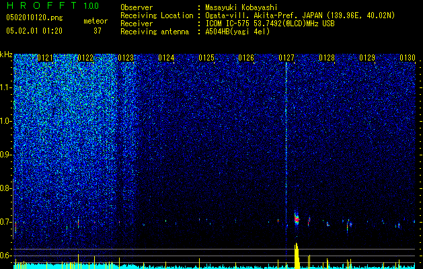The width and height of the screenshot is (423, 269).
Task: Click the meteor label
Action: click(95, 21)
